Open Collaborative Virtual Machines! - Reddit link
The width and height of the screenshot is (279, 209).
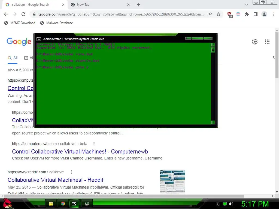coord(55,180)
